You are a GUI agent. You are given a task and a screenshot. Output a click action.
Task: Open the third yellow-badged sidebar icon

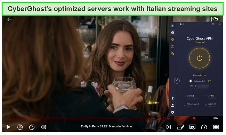tap(172, 53)
